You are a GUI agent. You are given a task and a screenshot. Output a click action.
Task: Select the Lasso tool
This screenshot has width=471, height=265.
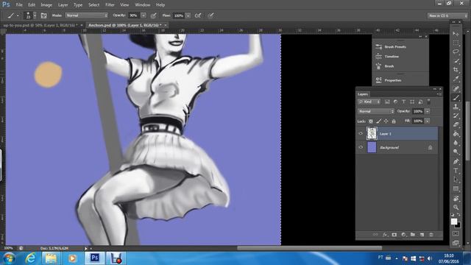tap(456, 52)
